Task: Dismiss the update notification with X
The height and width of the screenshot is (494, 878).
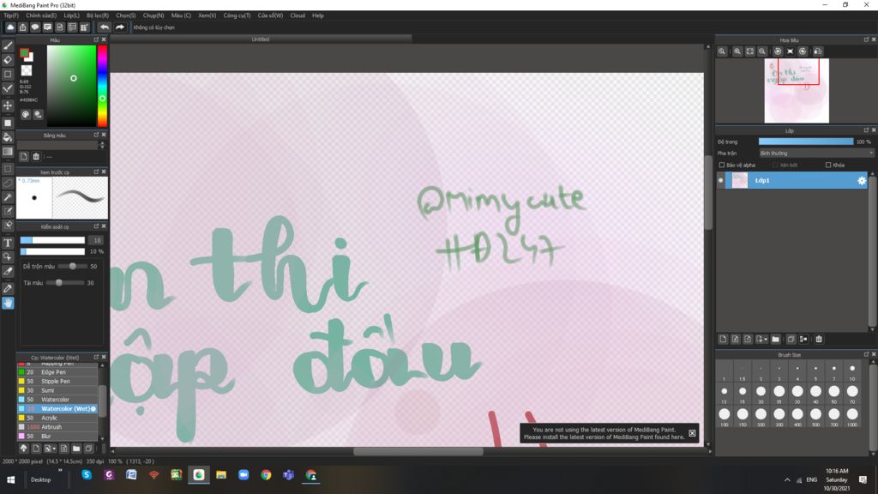Action: pos(692,433)
